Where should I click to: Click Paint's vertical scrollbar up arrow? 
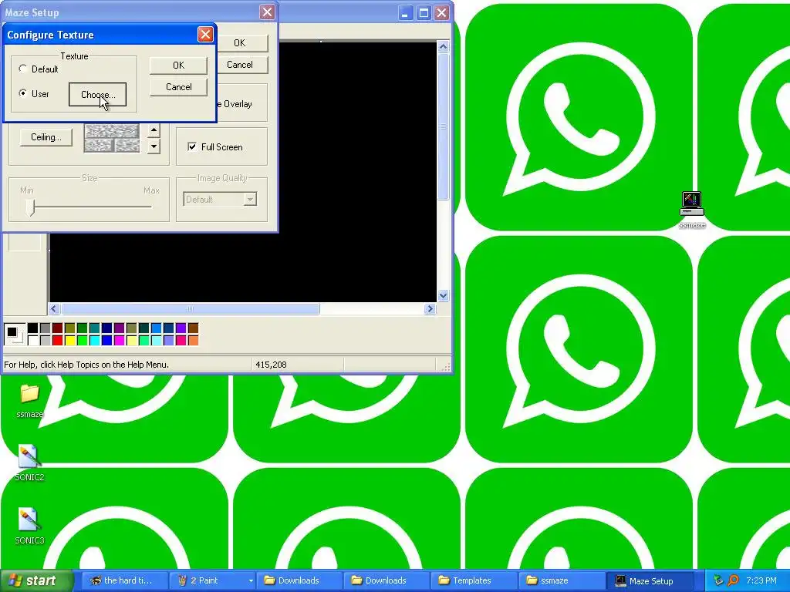point(444,47)
